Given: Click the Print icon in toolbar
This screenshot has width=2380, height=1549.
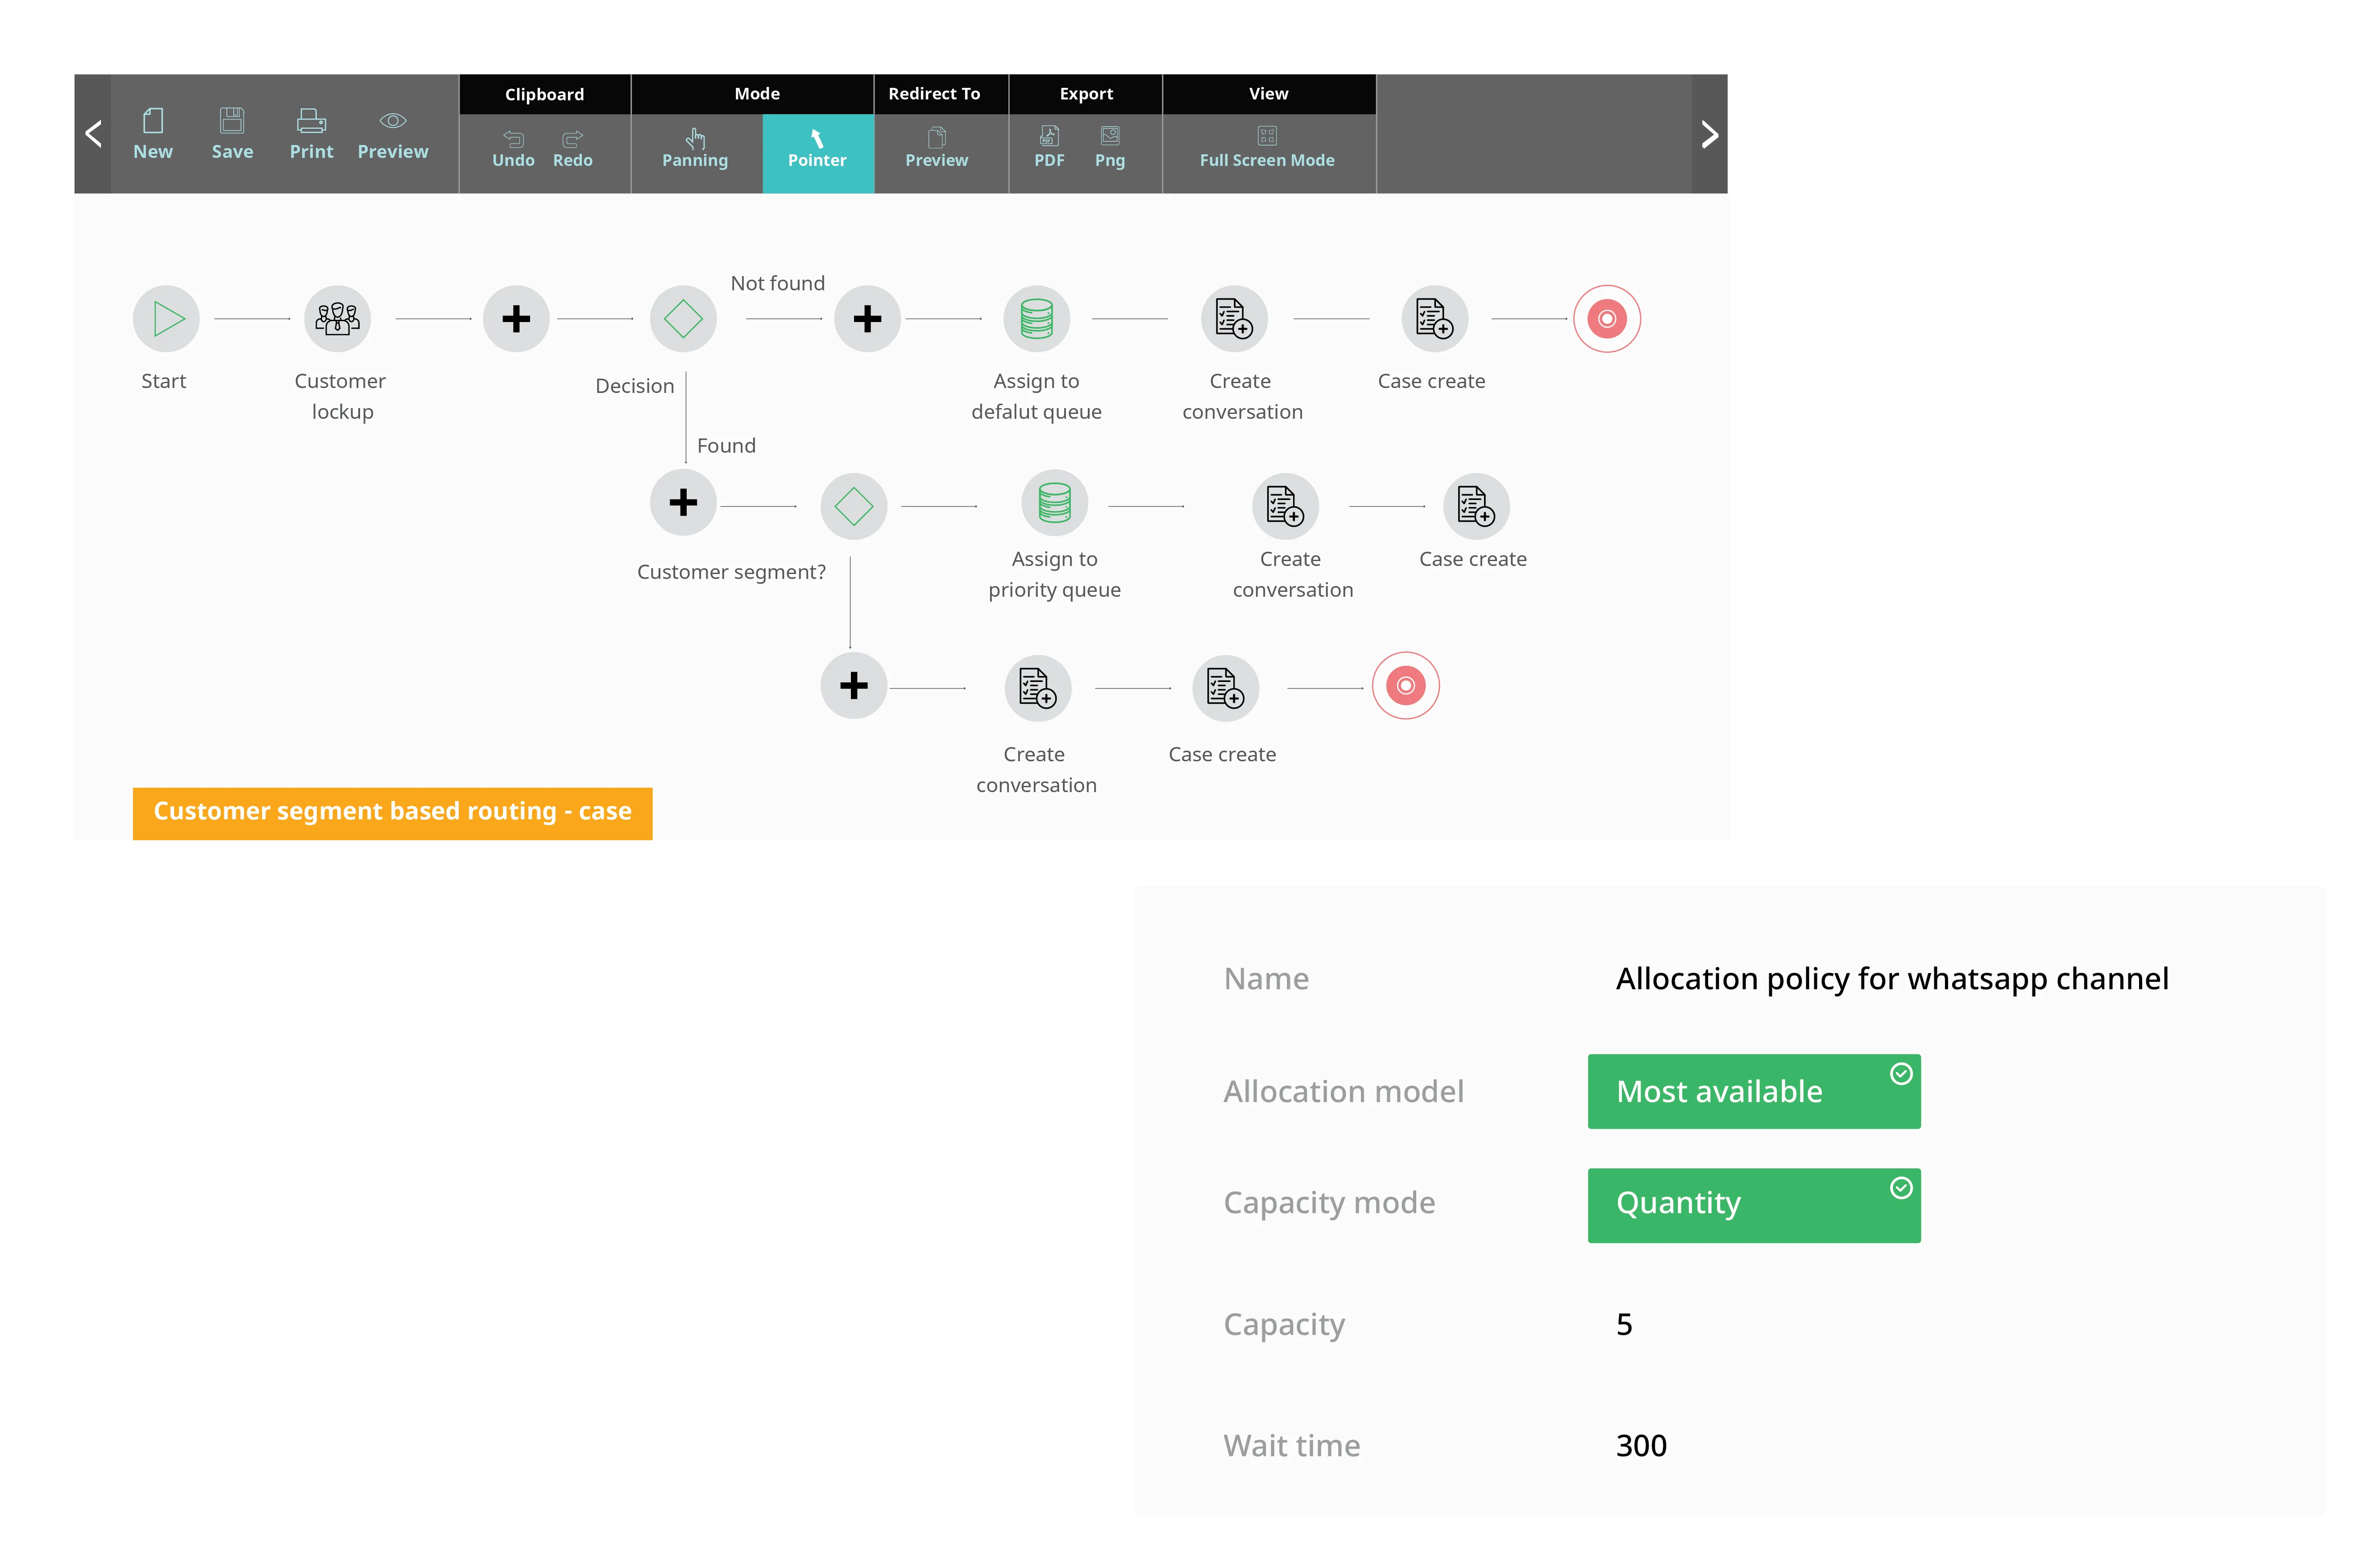Looking at the screenshot, I should 311,122.
